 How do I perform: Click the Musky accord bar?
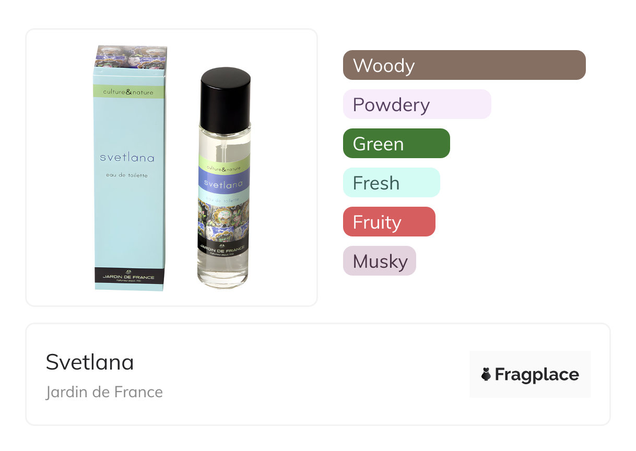[x=380, y=261]
